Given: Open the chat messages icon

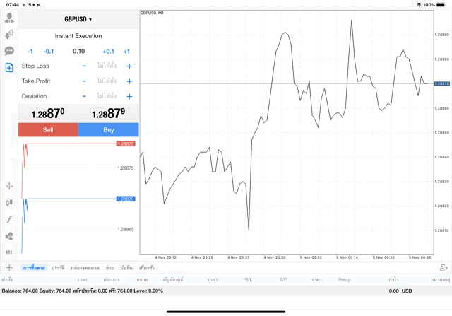Looking at the screenshot, I should [x=9, y=51].
